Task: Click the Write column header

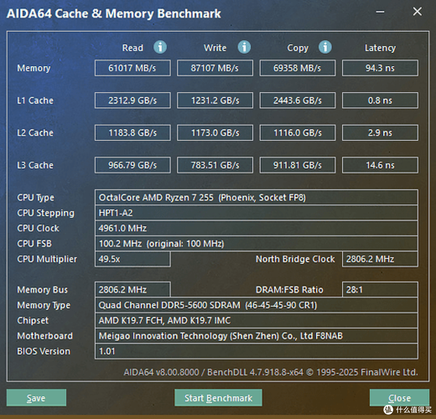Action: [x=215, y=48]
